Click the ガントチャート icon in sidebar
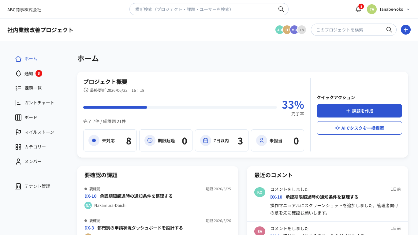This screenshot has height=235, width=418. [18, 103]
